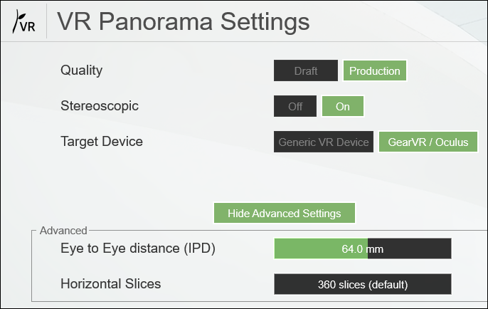Collapse panel with Hide Advanced Settings
This screenshot has width=488, height=309.
[284, 214]
